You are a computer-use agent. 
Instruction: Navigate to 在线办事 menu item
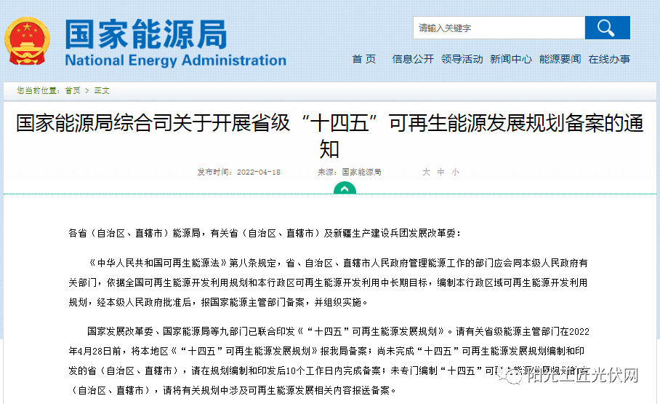point(609,59)
